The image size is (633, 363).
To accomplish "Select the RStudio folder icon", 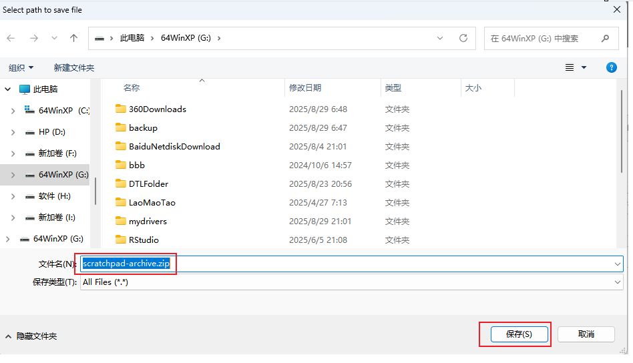I will pyautogui.click(x=121, y=240).
